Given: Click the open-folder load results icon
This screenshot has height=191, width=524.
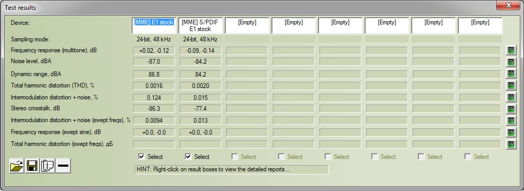Looking at the screenshot, I should (x=17, y=166).
